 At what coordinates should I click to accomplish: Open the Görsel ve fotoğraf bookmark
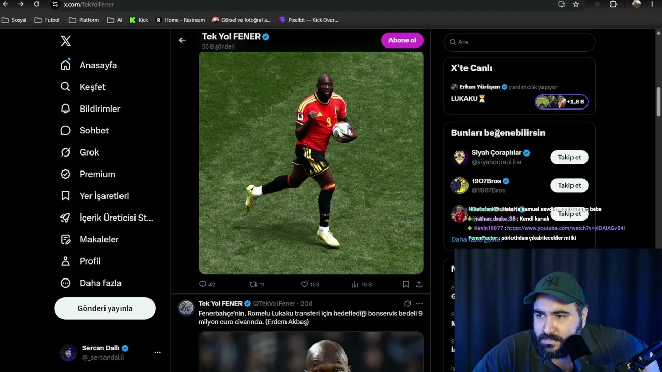coord(242,20)
